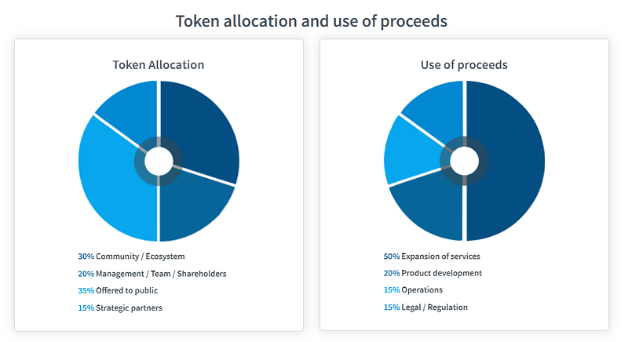Click the page heading Token allocation and use of proceeds
This screenshot has height=342, width=628.
pos(312,21)
